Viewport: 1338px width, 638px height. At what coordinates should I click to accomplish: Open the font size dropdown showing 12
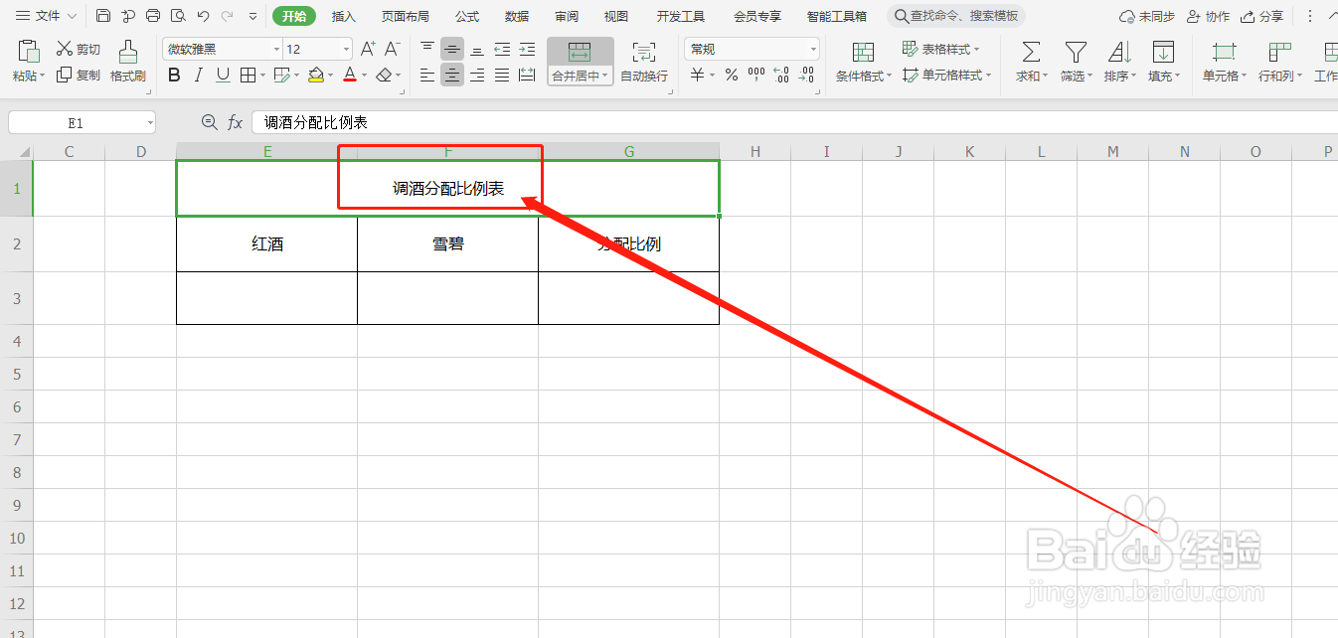(x=346, y=49)
